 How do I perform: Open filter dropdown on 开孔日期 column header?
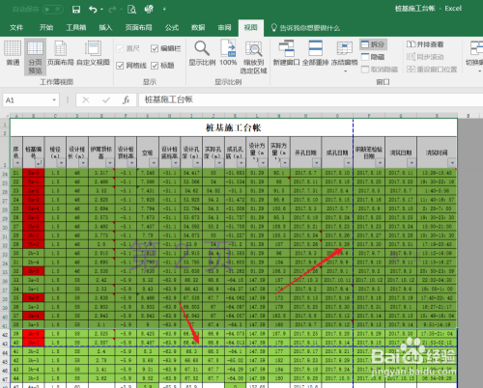pyautogui.click(x=317, y=163)
